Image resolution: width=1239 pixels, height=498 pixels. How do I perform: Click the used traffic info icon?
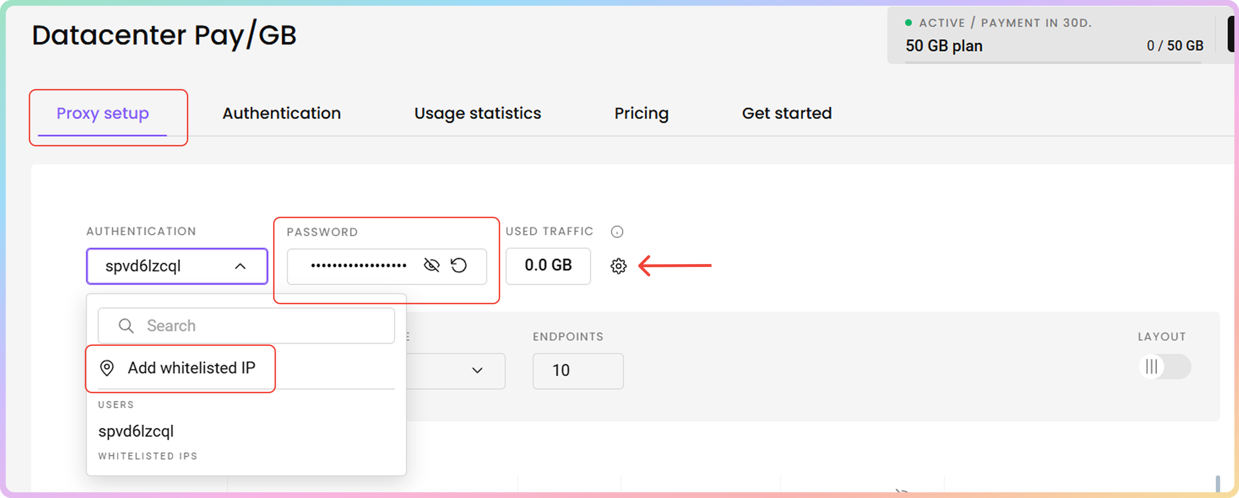[x=617, y=231]
